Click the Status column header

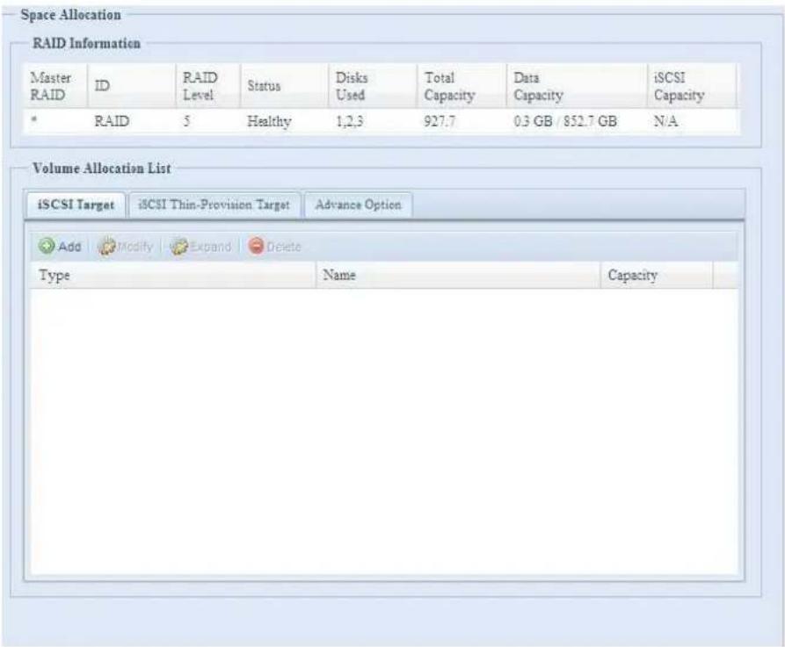(x=284, y=86)
